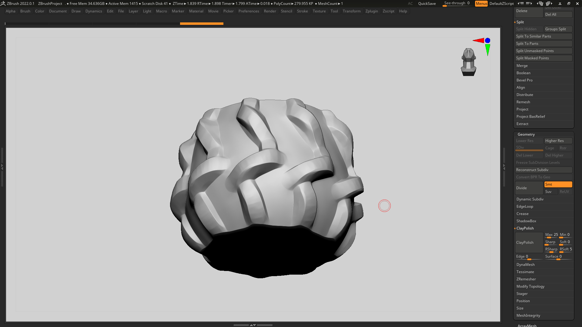Collapse the ClayPolish section
Viewport: 582px width, 327px height.
[x=525, y=228]
